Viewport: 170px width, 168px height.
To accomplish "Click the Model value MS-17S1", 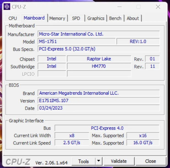I will (x=76, y=42).
